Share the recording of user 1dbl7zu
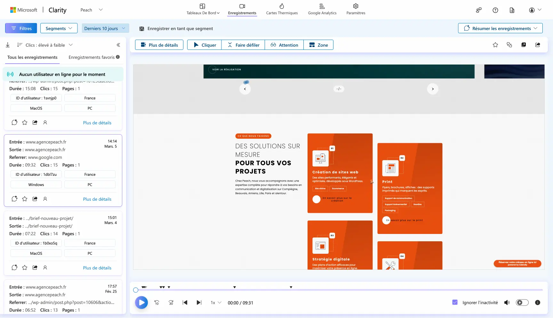Image resolution: width=553 pixels, height=318 pixels. click(35, 199)
